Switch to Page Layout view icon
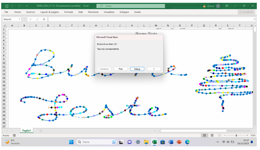This screenshot has width=260, height=150. pyautogui.click(x=212, y=135)
